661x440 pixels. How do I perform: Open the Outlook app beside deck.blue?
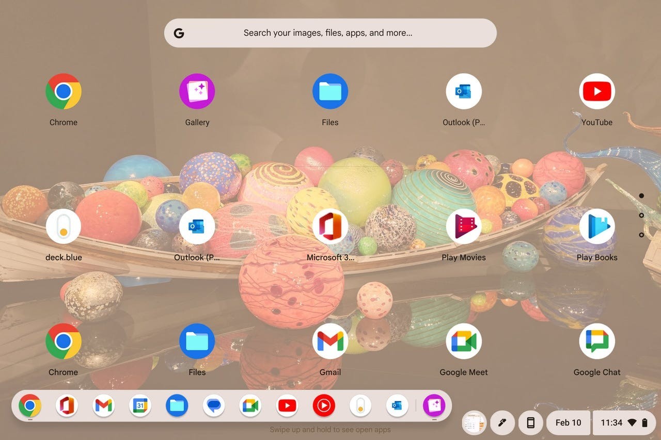pos(197,226)
